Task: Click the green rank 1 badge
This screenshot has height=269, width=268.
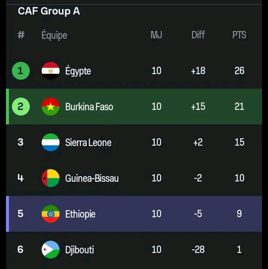Action: click(x=20, y=71)
